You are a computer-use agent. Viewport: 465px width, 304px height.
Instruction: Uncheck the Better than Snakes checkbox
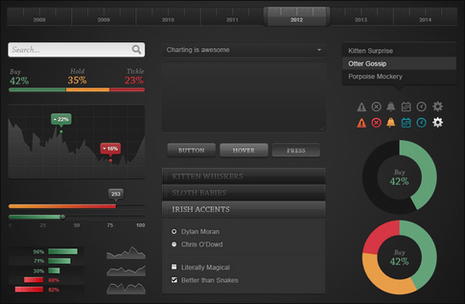pyautogui.click(x=174, y=279)
